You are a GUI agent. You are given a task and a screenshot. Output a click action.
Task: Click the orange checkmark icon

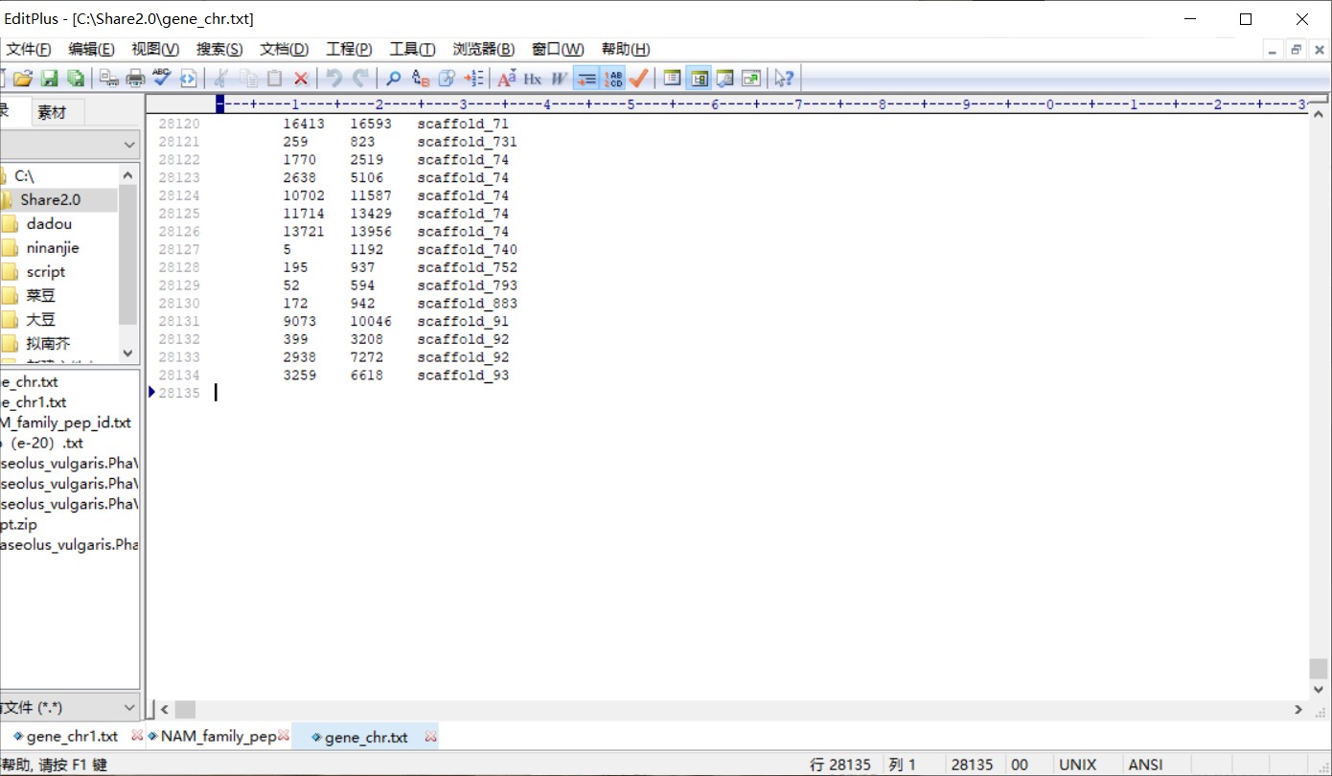click(639, 79)
